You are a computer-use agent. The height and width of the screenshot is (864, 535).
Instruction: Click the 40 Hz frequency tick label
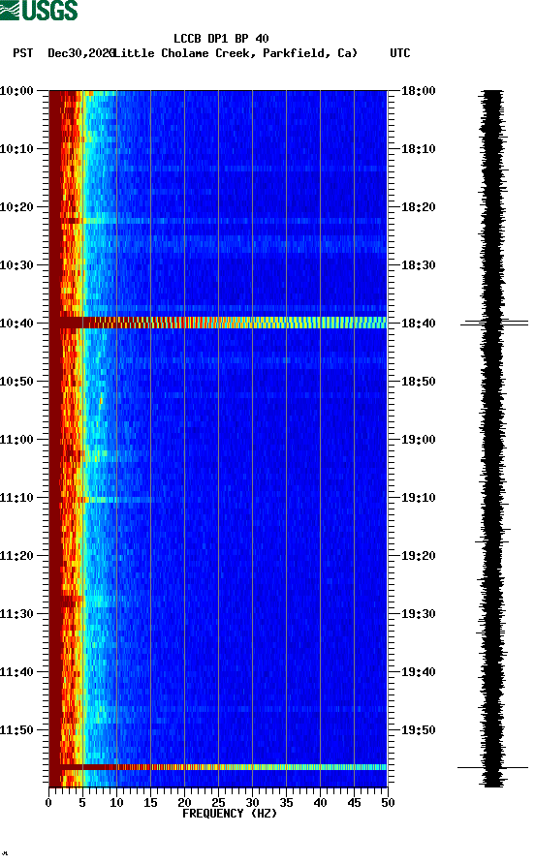[x=320, y=803]
